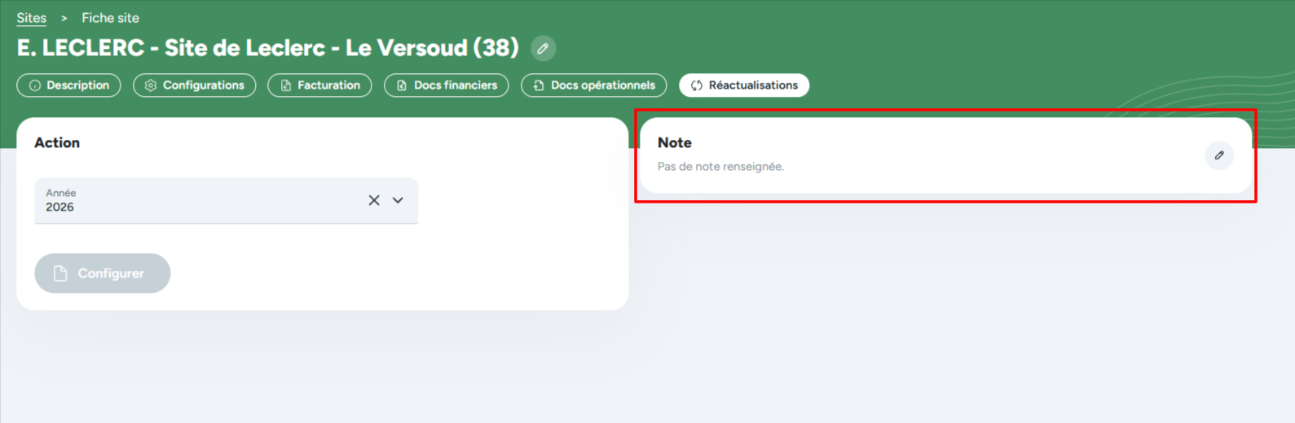Expand the Année dropdown chevron
The width and height of the screenshot is (1295, 423).
[x=398, y=200]
